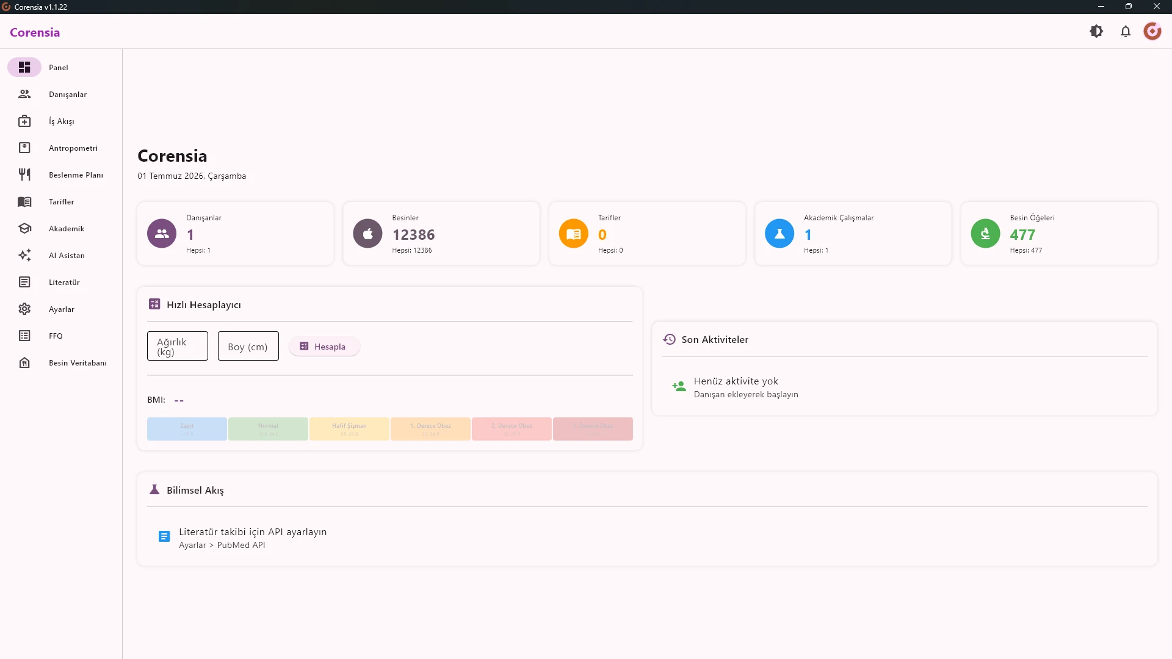Click the green add-person icon
This screenshot has height=659, width=1172.
(x=679, y=386)
